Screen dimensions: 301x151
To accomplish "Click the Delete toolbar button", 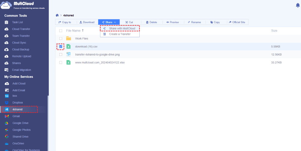I will pyautogui.click(x=151, y=22).
